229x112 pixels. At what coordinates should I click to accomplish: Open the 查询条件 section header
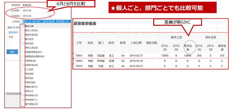[14, 32]
